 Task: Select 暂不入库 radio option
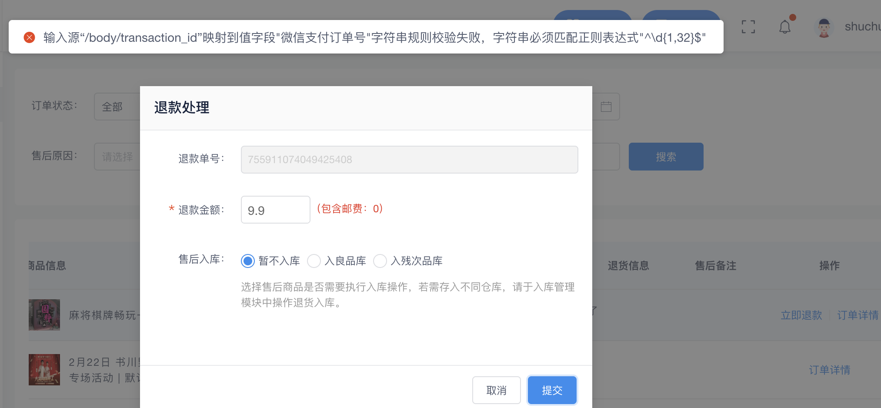pos(248,261)
